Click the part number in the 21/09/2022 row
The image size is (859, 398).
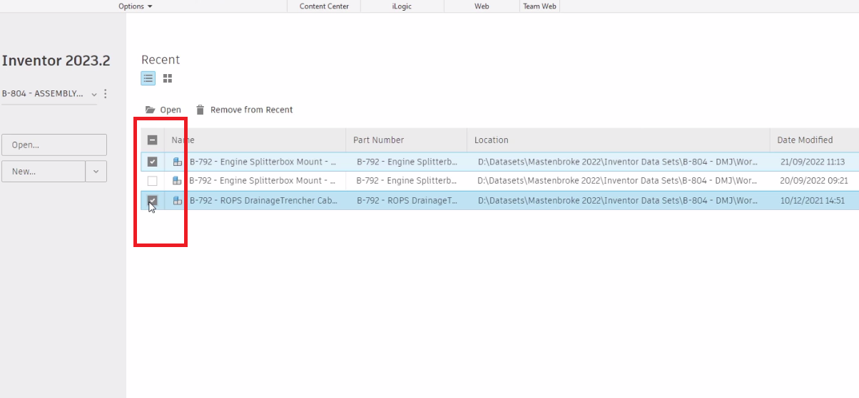407,162
